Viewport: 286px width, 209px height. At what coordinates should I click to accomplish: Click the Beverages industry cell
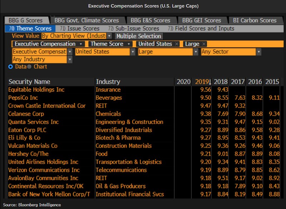click(109, 98)
